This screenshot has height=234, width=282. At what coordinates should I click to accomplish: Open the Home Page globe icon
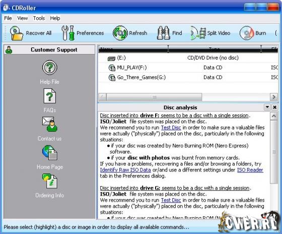[x=50, y=153]
